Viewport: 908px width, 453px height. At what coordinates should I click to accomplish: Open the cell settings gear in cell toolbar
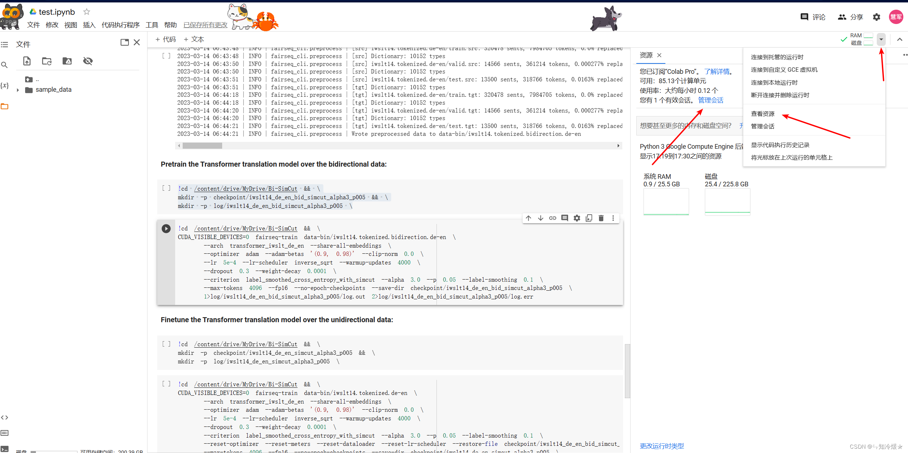[x=577, y=218]
